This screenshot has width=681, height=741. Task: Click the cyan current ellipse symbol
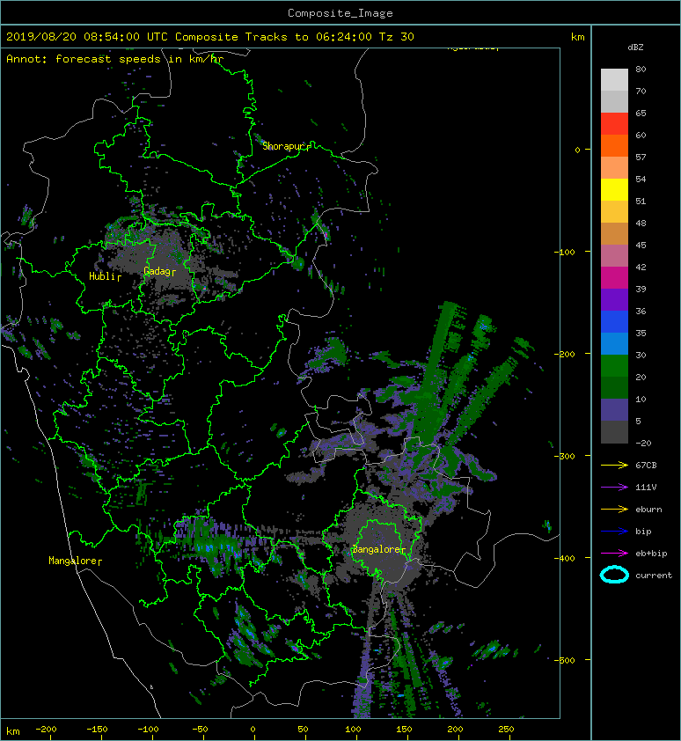[x=614, y=575]
